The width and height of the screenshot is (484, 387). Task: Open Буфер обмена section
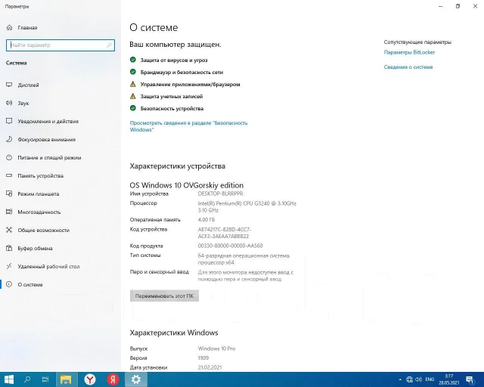click(60, 249)
